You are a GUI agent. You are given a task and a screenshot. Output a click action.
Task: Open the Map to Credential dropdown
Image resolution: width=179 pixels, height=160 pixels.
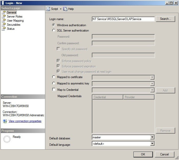click(152, 90)
